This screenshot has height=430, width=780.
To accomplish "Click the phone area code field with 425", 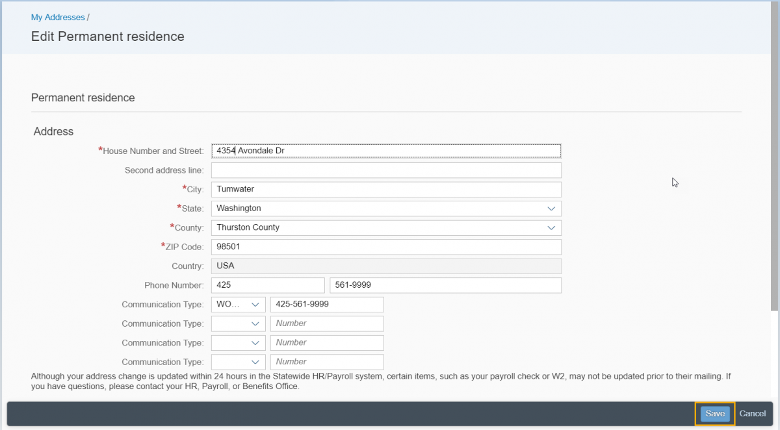I will point(268,285).
